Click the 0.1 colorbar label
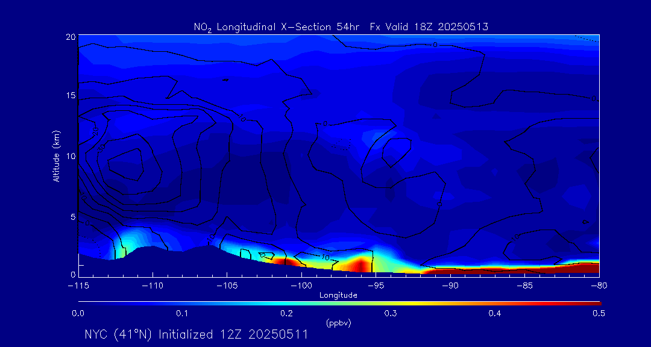 182,313
